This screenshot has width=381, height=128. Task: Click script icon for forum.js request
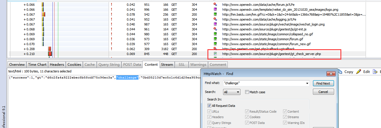point(215,5)
